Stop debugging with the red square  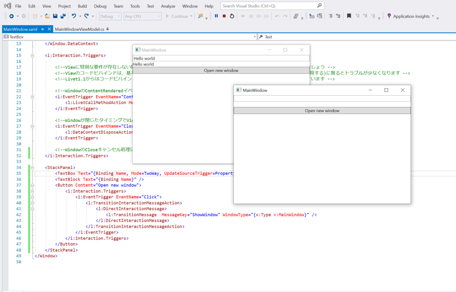click(x=224, y=16)
